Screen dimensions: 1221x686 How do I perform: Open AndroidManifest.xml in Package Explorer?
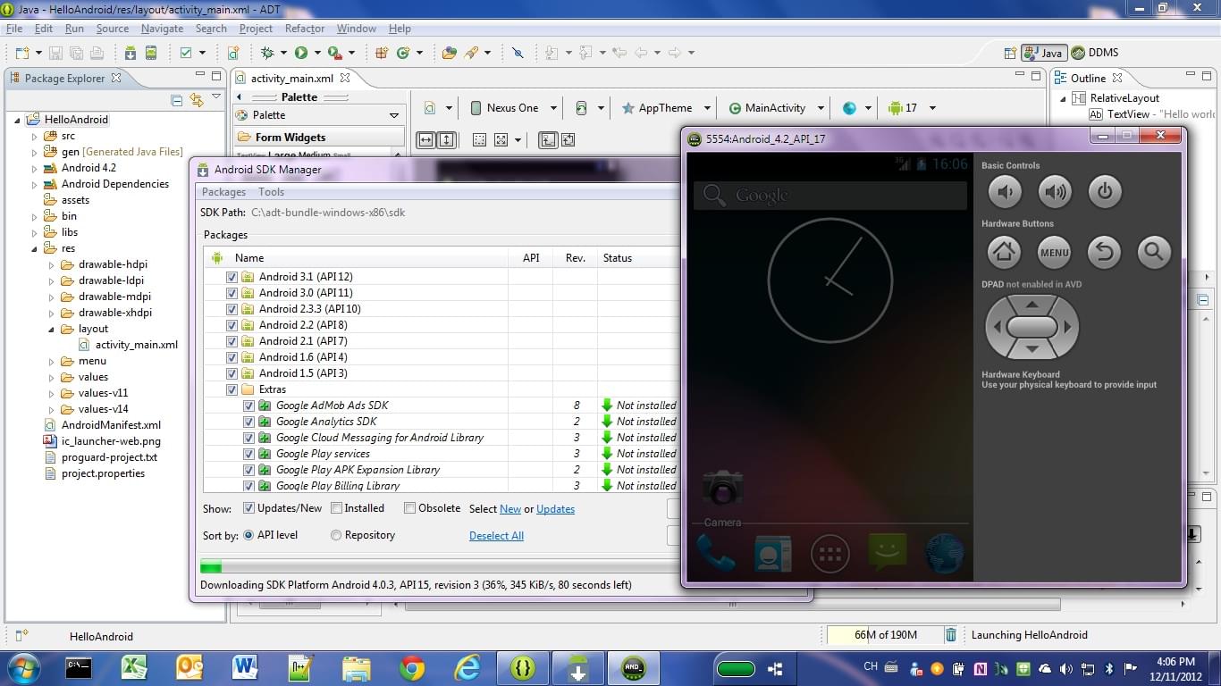[x=111, y=425]
